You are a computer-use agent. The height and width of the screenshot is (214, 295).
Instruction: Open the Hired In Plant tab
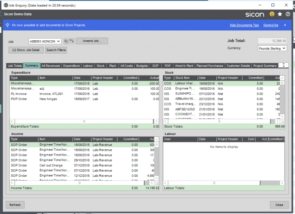coord(184,66)
